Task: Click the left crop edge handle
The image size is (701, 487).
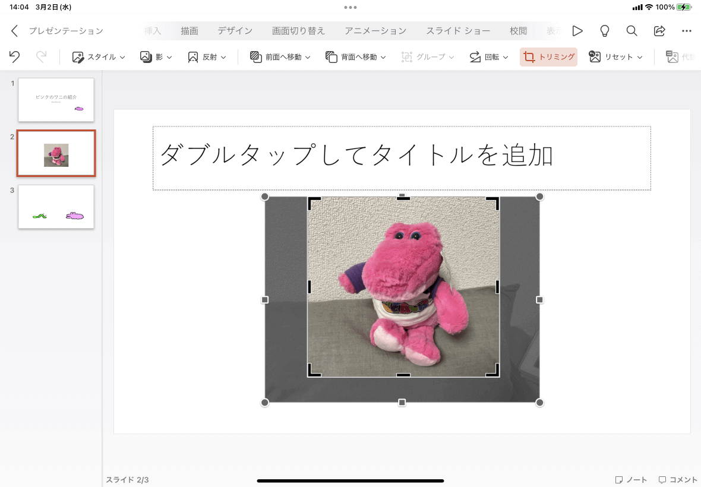Action: tap(310, 287)
